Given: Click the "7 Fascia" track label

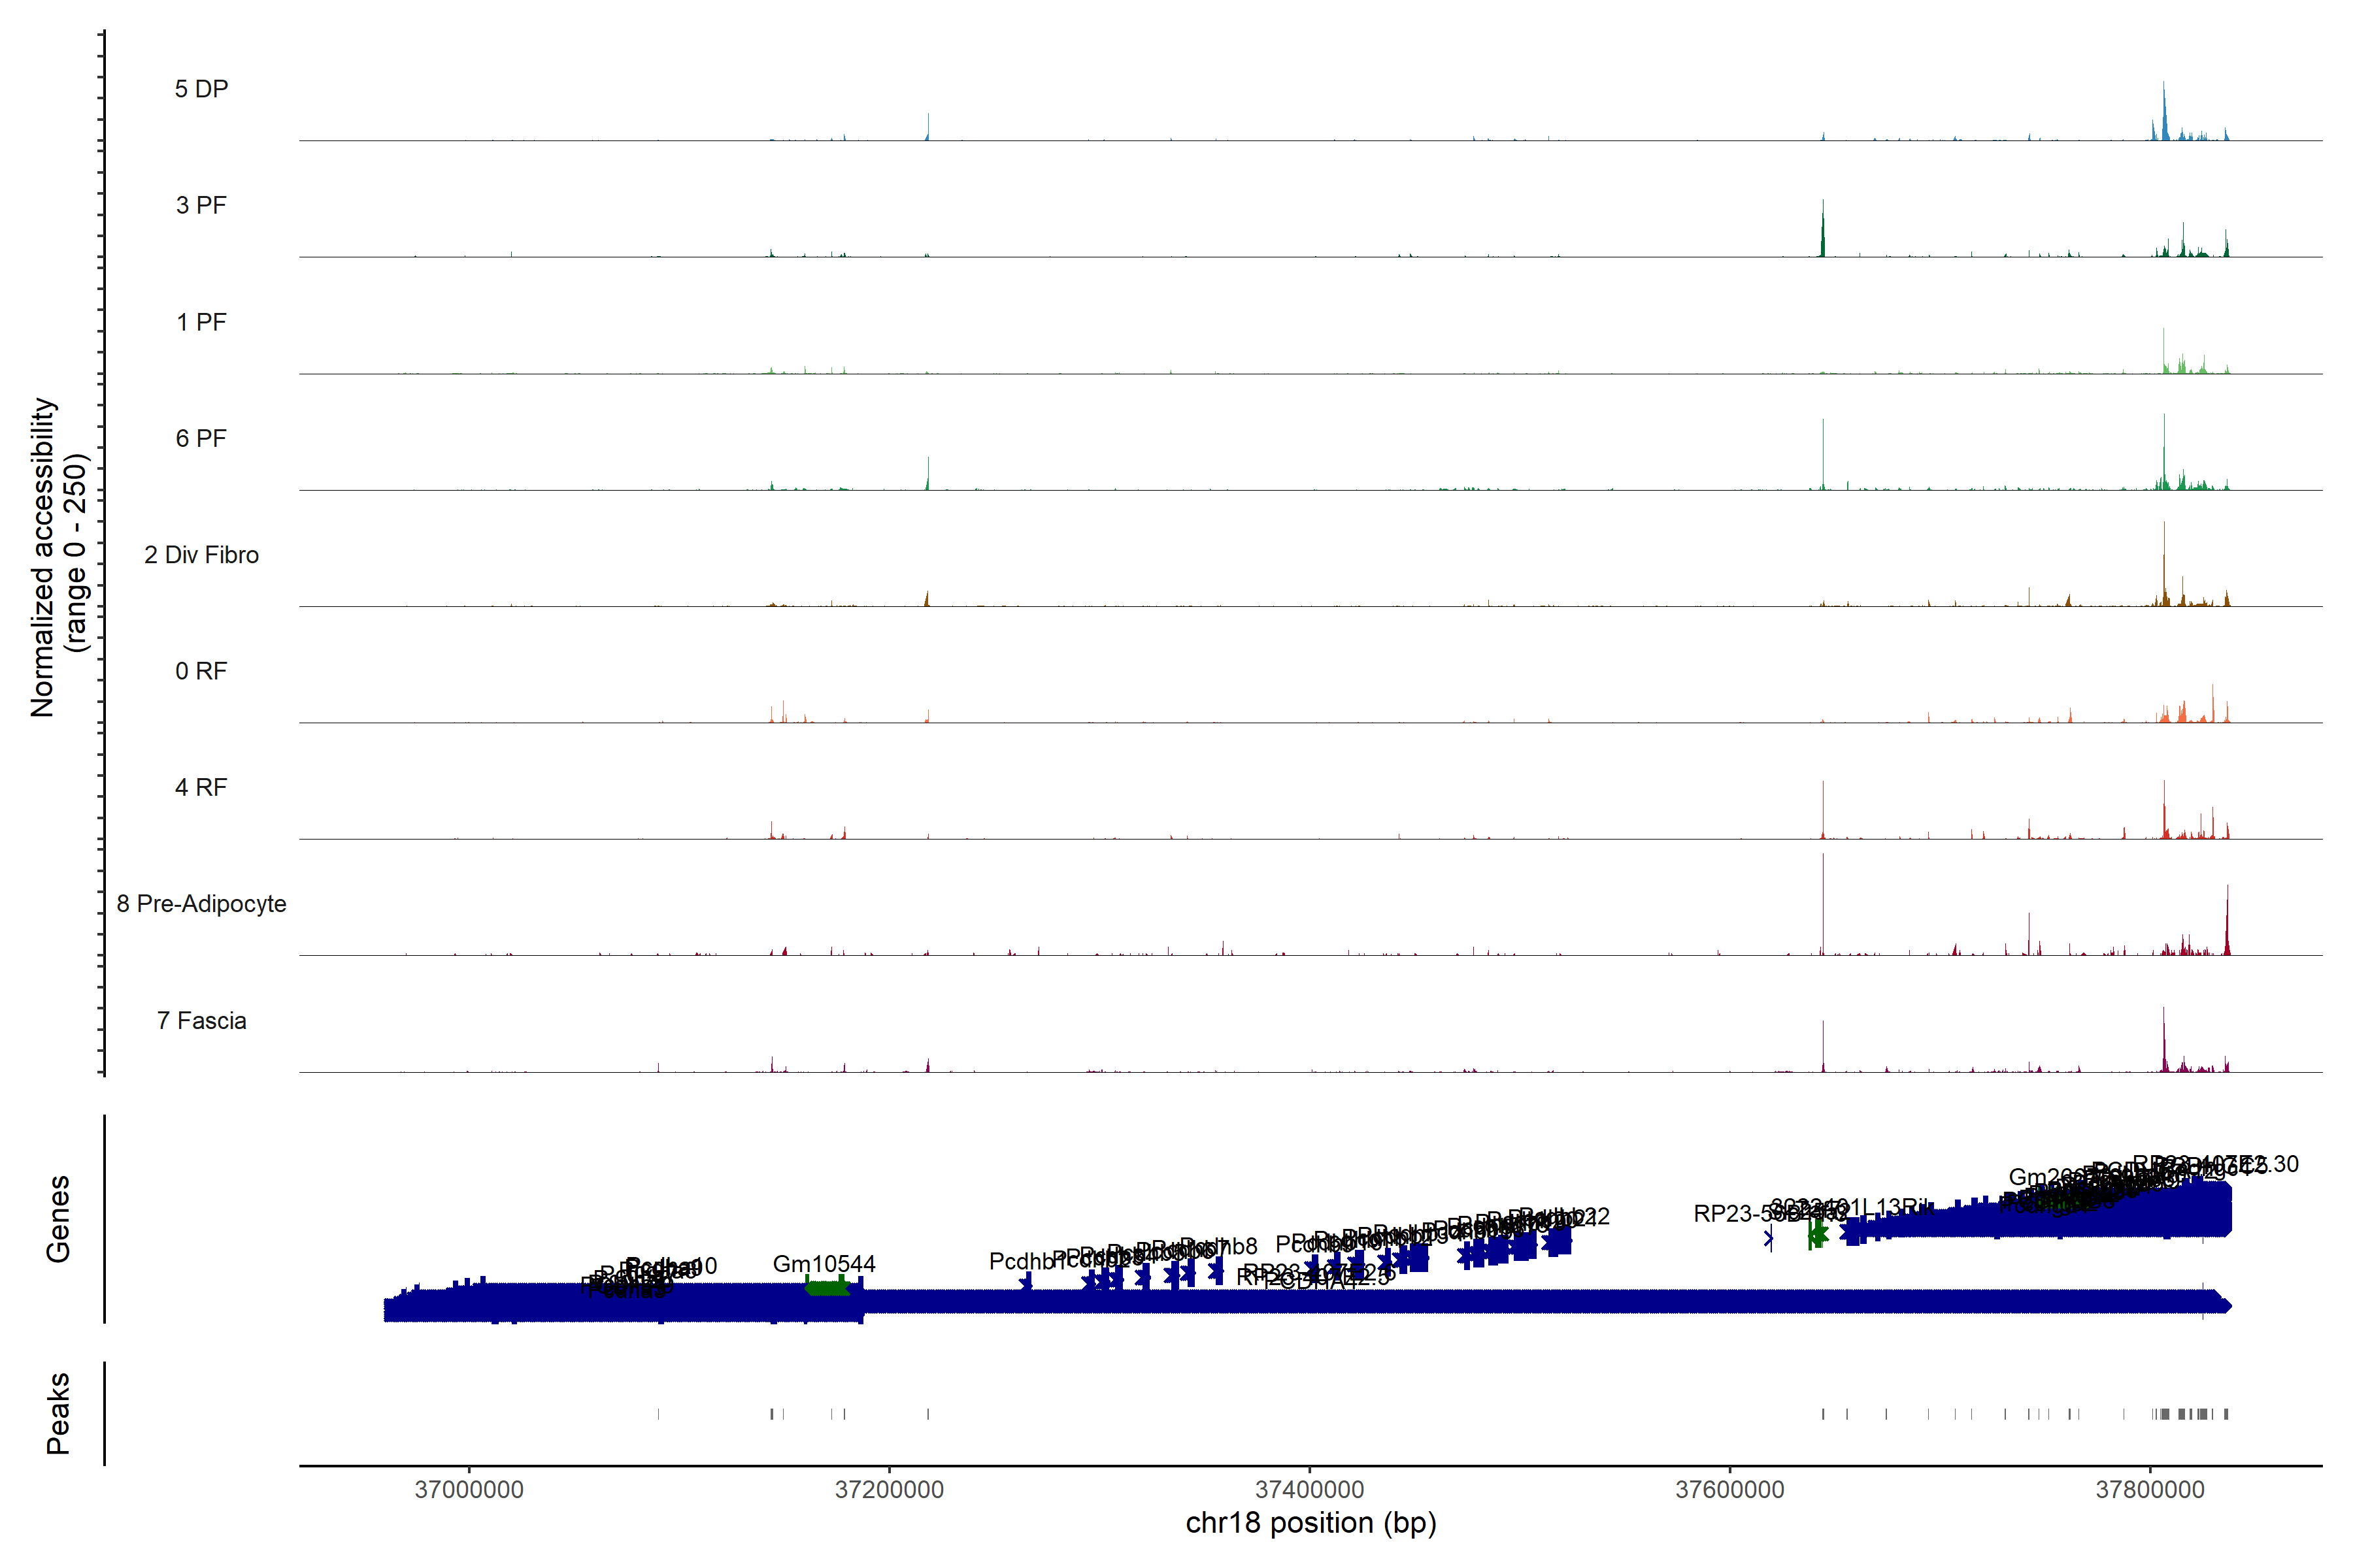Looking at the screenshot, I should 201,1021.
